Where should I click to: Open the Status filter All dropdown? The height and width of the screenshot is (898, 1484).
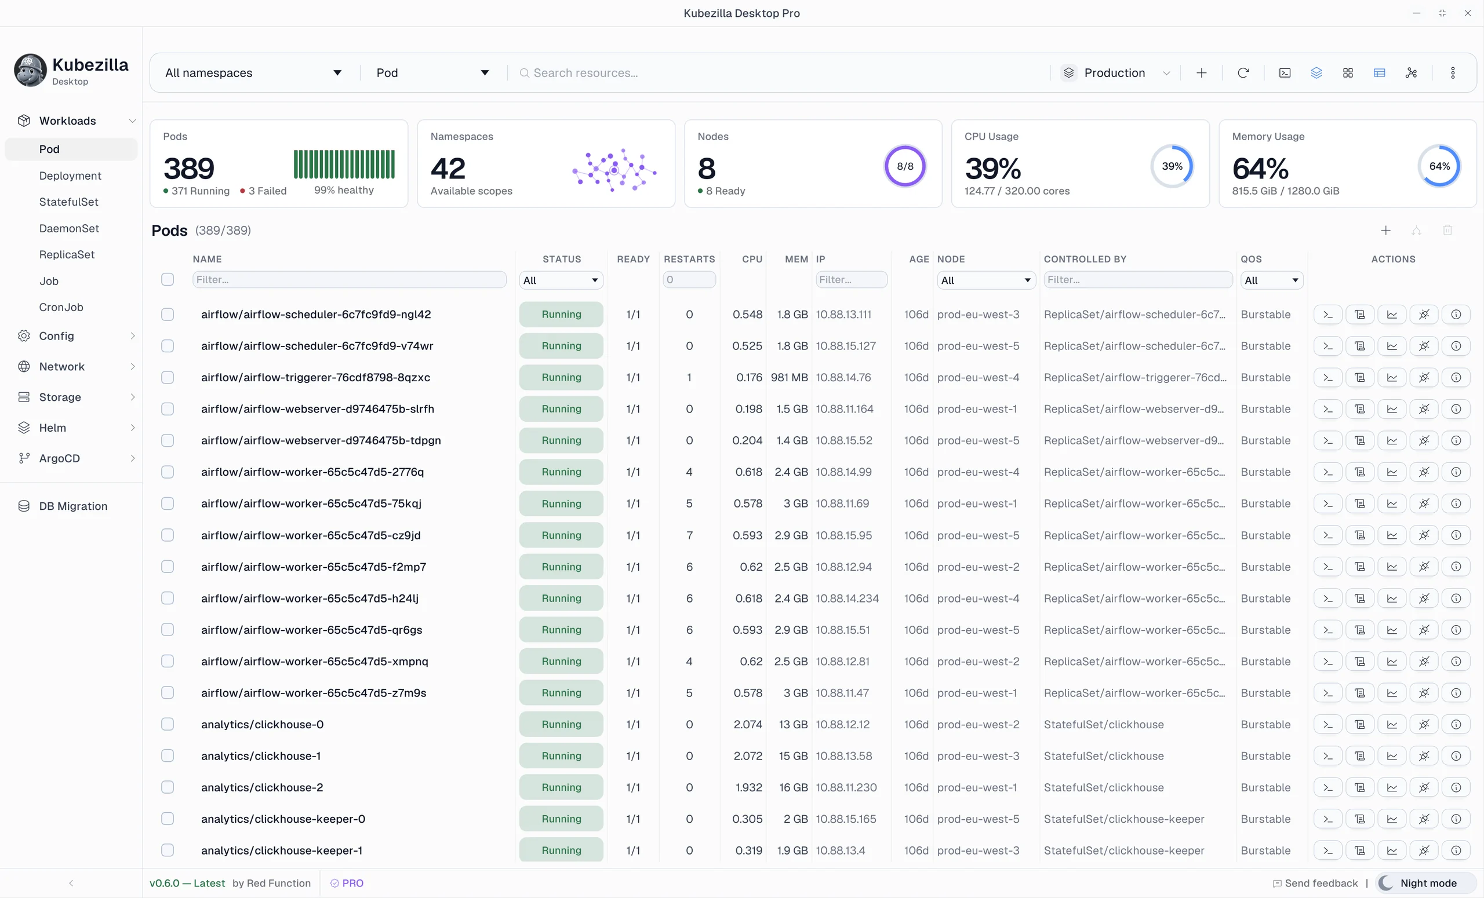tap(561, 280)
